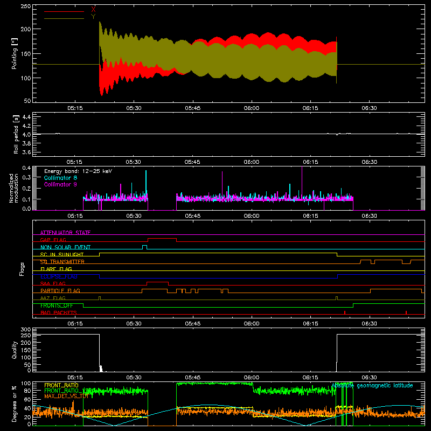Click the Roll period axis title
This screenshot has width=431, height=431.
pos(16,134)
